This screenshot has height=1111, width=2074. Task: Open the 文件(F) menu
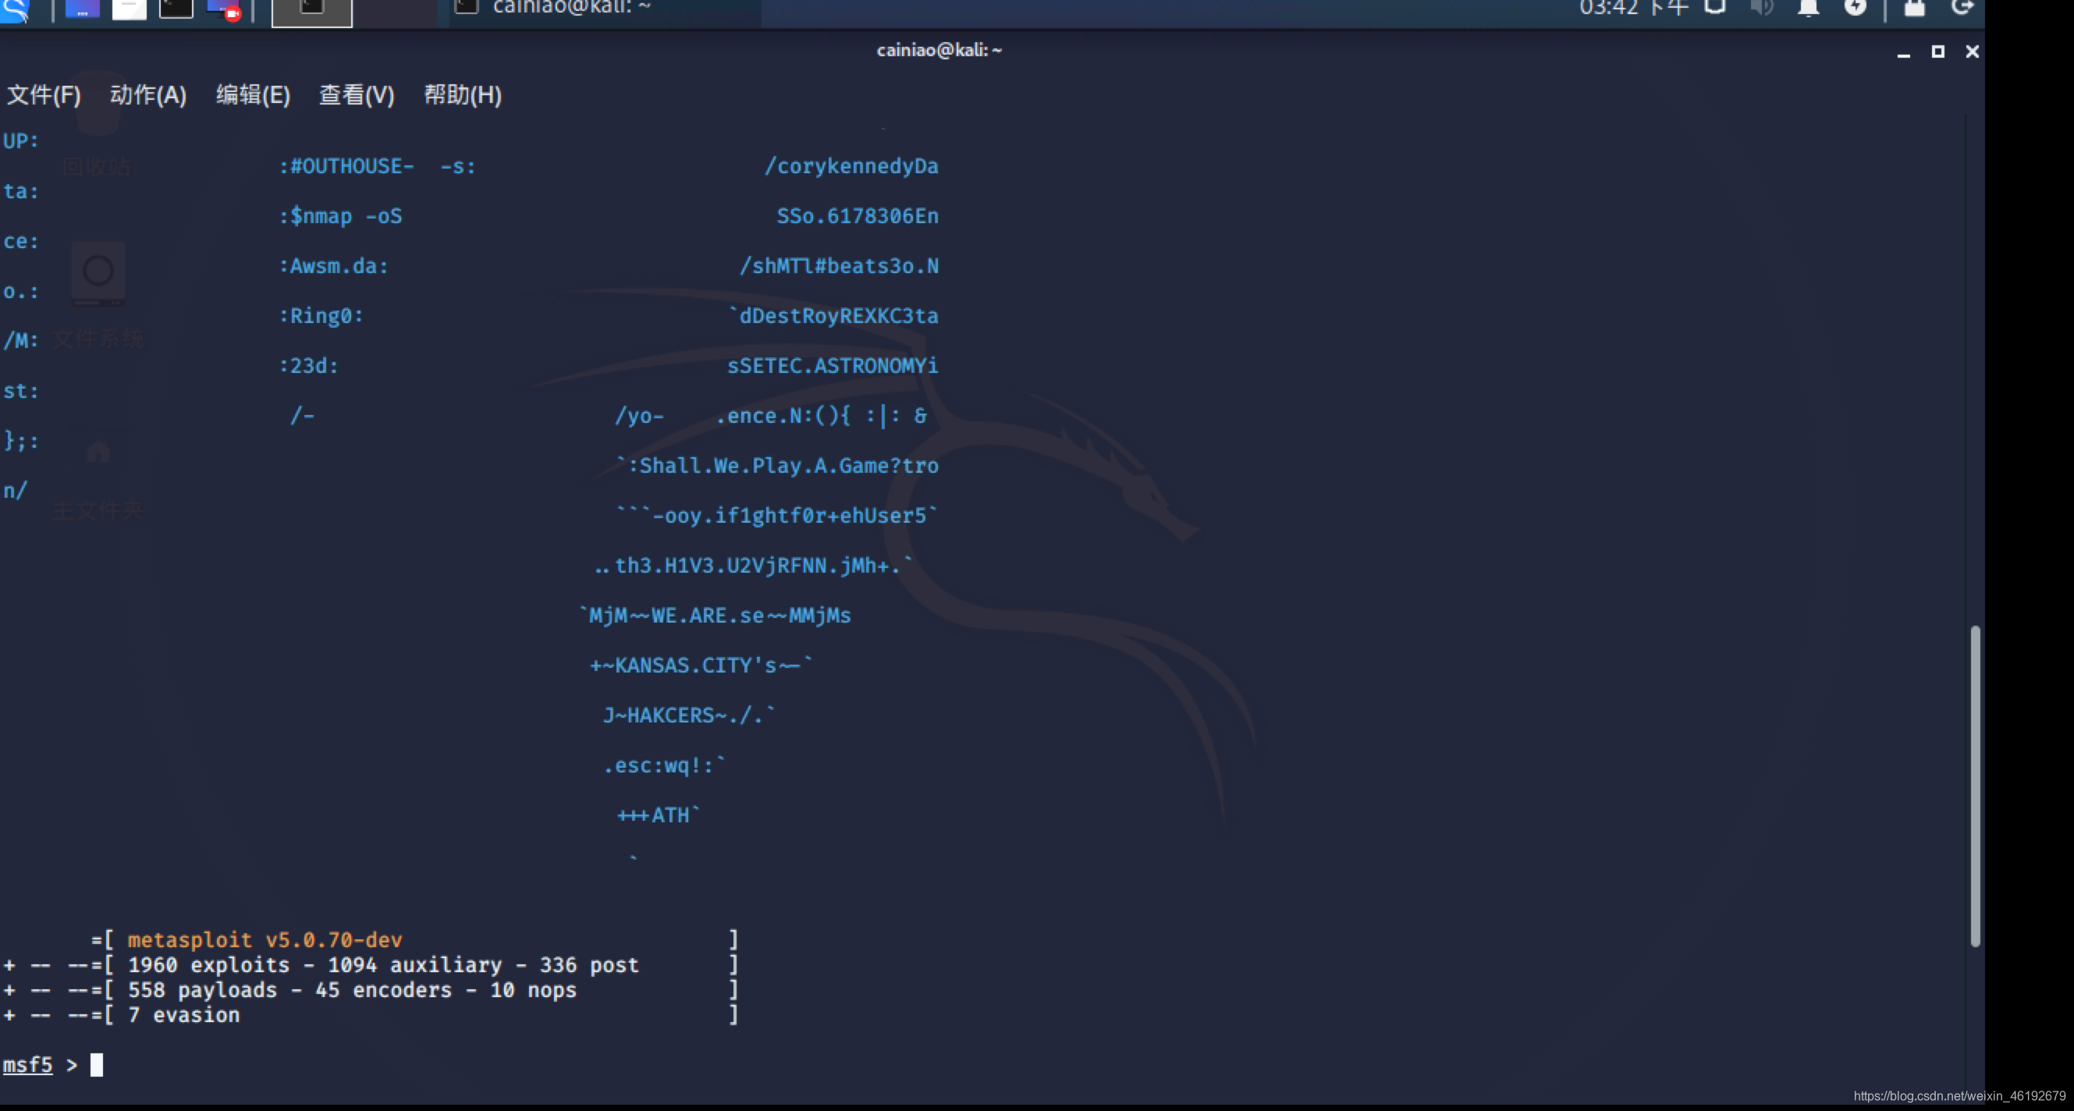pos(44,95)
